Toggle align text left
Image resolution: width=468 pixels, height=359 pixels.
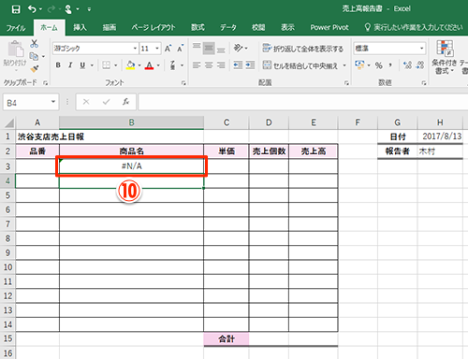197,65
